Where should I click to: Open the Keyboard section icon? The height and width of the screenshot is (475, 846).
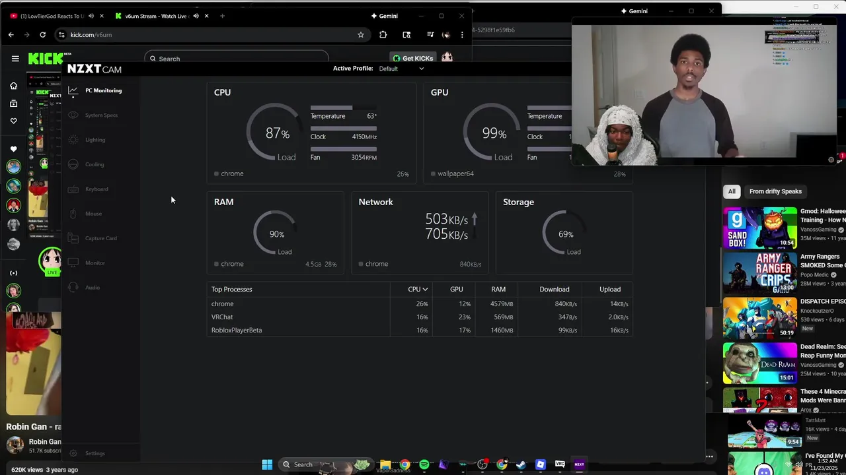point(73,189)
